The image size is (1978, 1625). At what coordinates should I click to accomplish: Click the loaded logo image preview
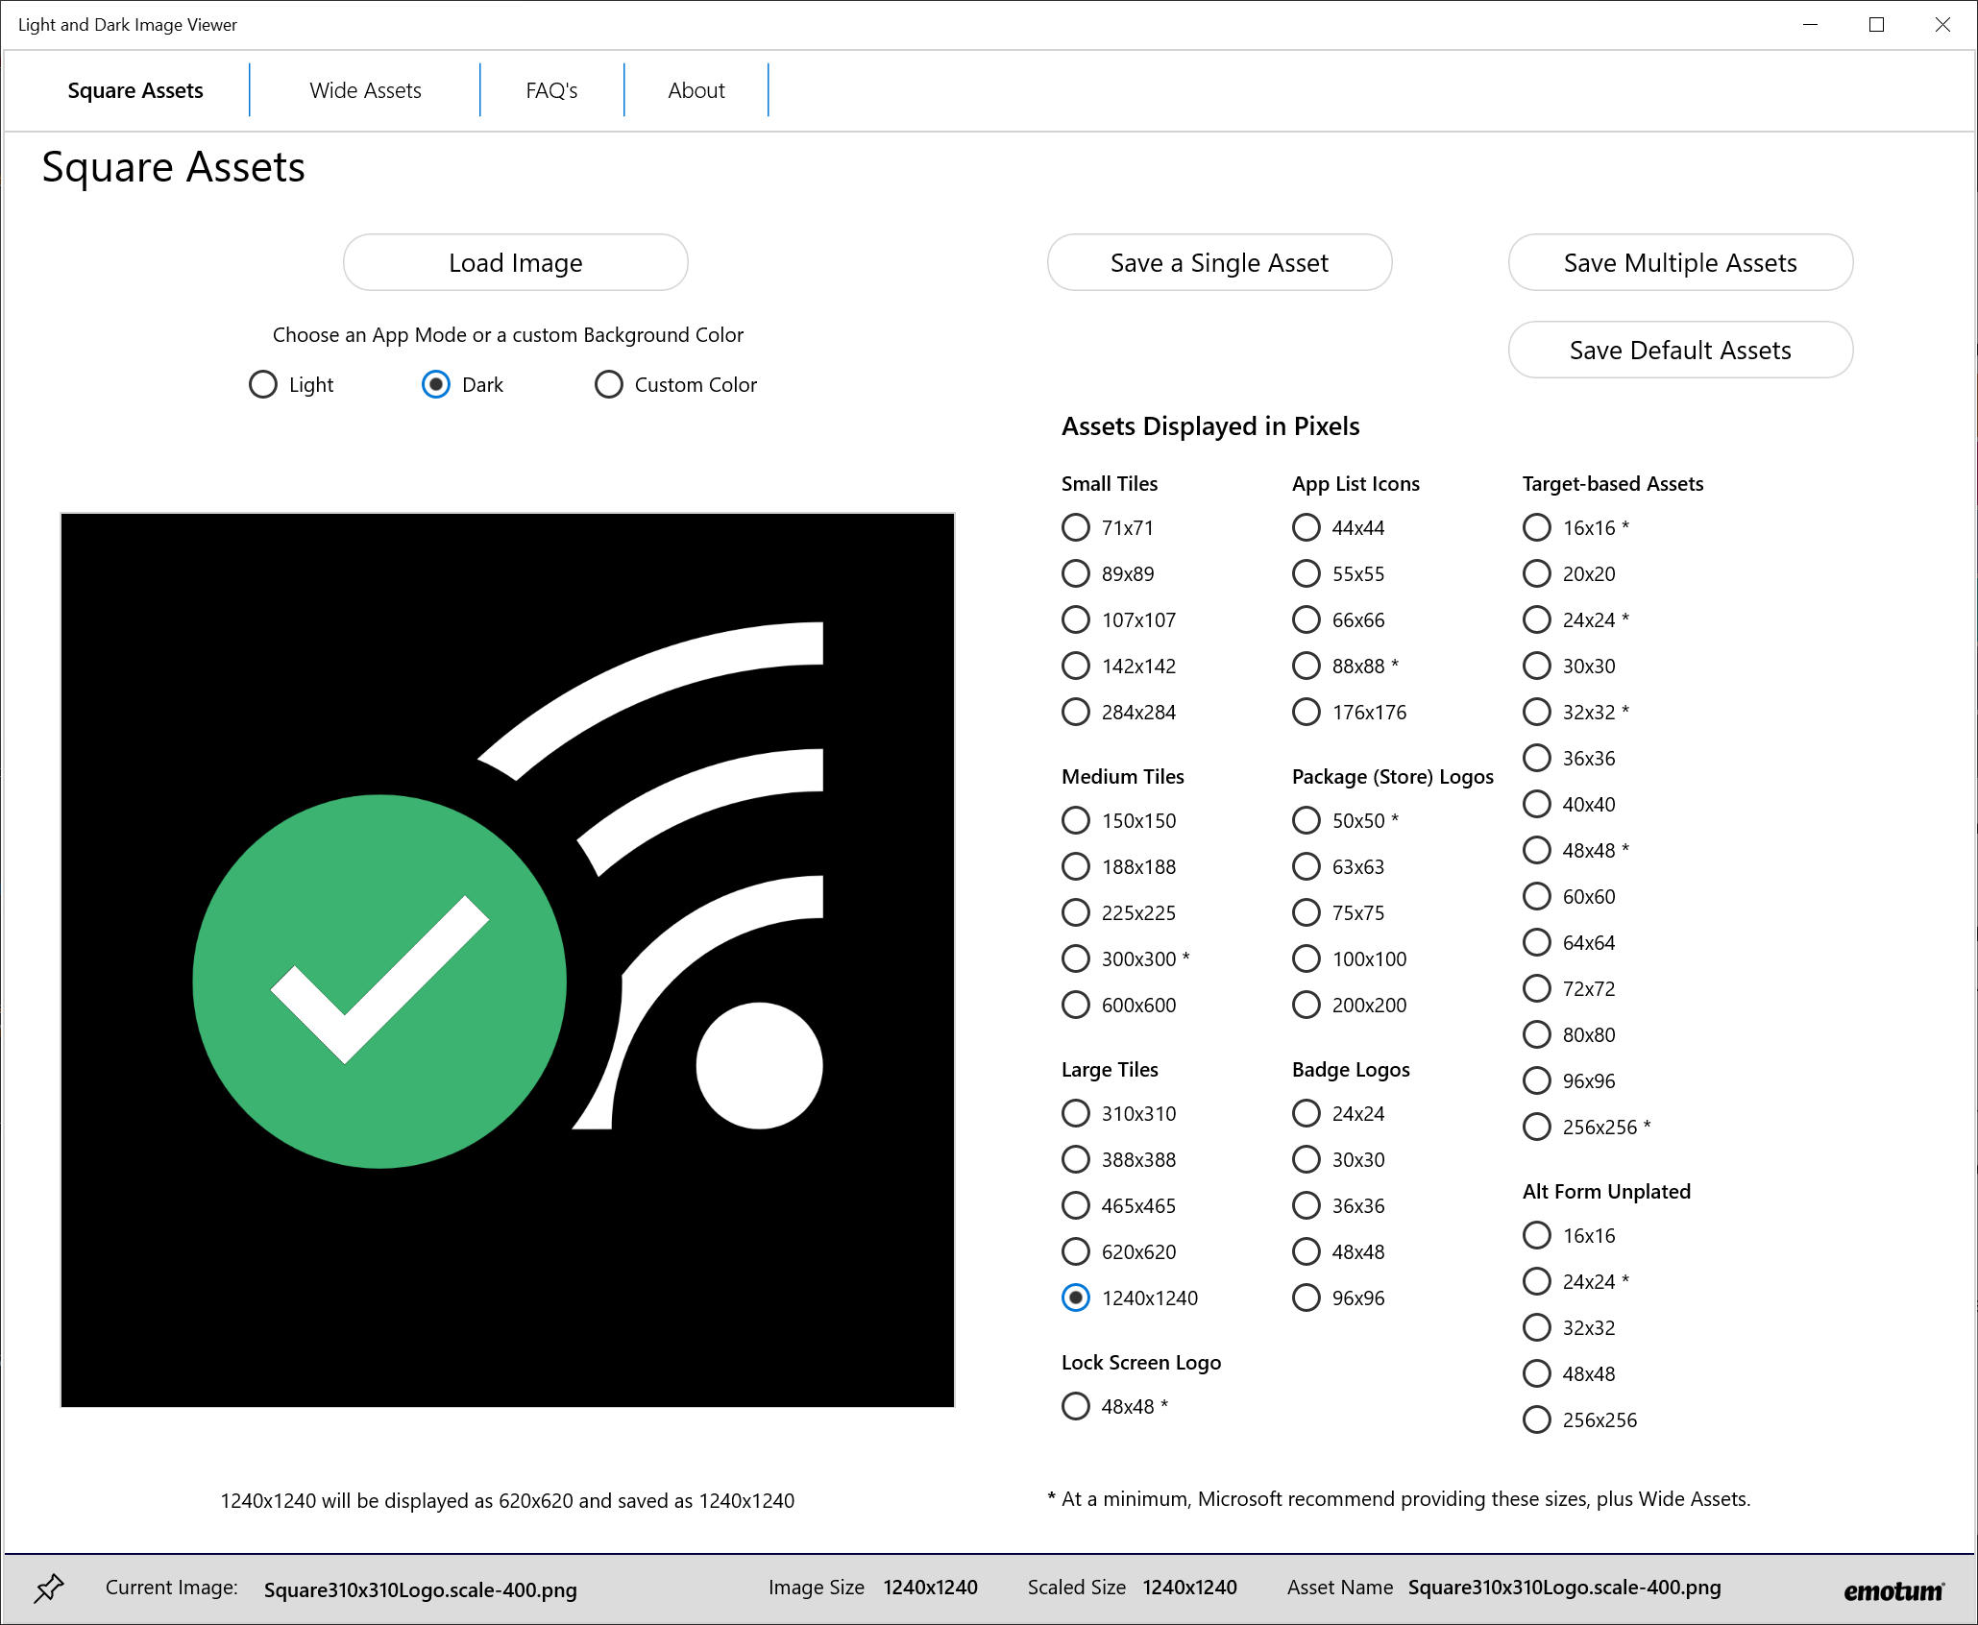507,960
